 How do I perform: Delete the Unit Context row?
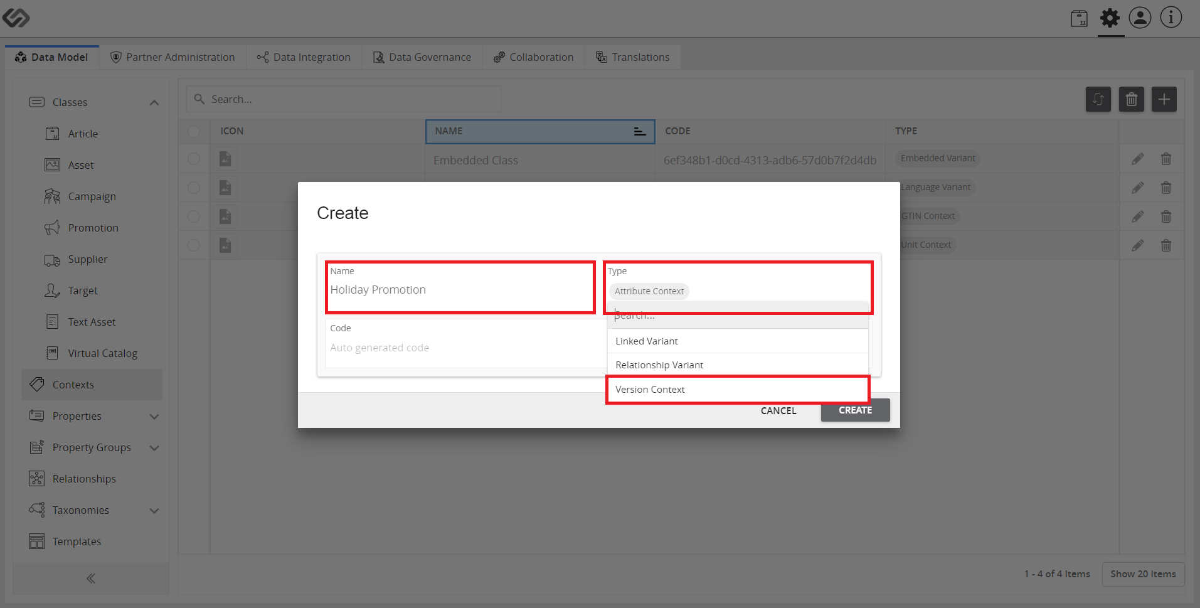(1165, 245)
